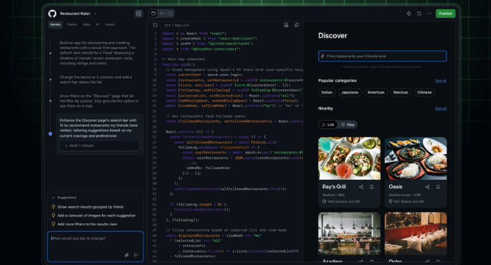The width and height of the screenshot is (491, 265).
Task: Choose 'Add a carousel of images' suggestion
Action: pos(97,215)
